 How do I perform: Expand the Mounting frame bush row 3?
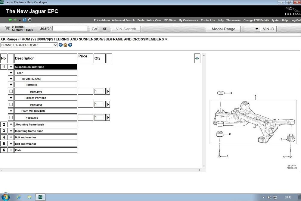[11, 131]
